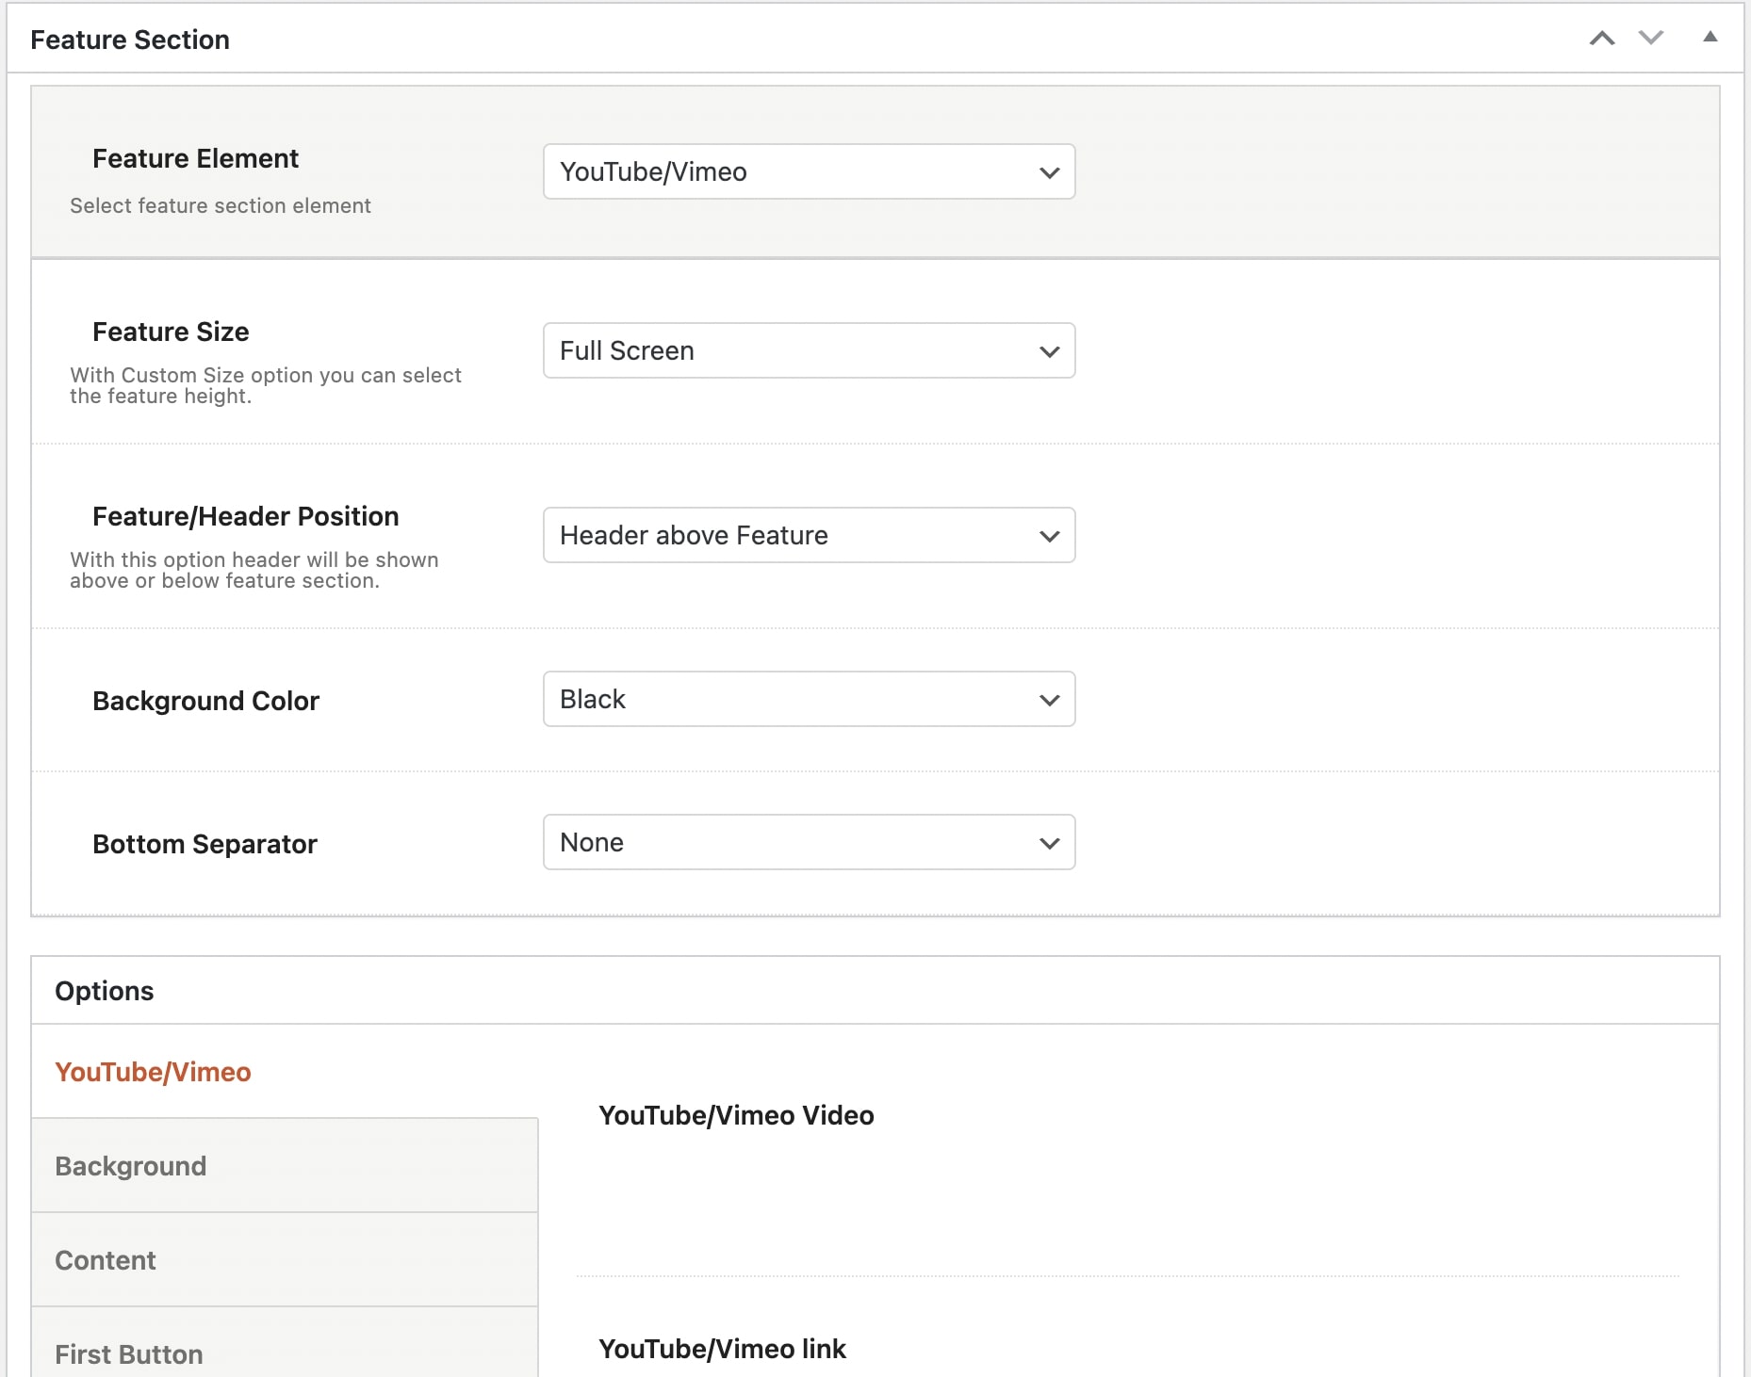
Task: Click the Feature Section panel title
Action: (130, 40)
